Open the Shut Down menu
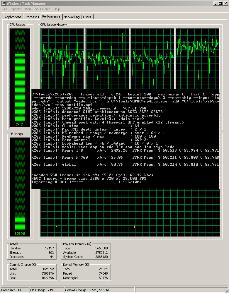Image resolution: width=229 pixels, height=293 pixels. click(43, 9)
